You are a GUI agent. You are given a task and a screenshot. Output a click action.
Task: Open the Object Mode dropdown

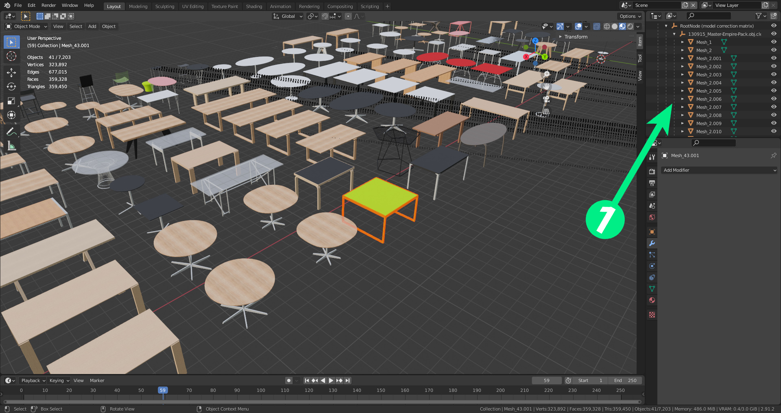pos(26,26)
